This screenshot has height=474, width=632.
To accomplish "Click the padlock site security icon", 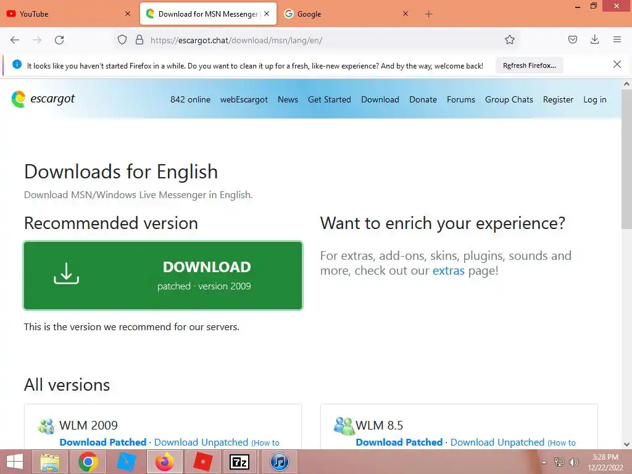I will coord(139,40).
